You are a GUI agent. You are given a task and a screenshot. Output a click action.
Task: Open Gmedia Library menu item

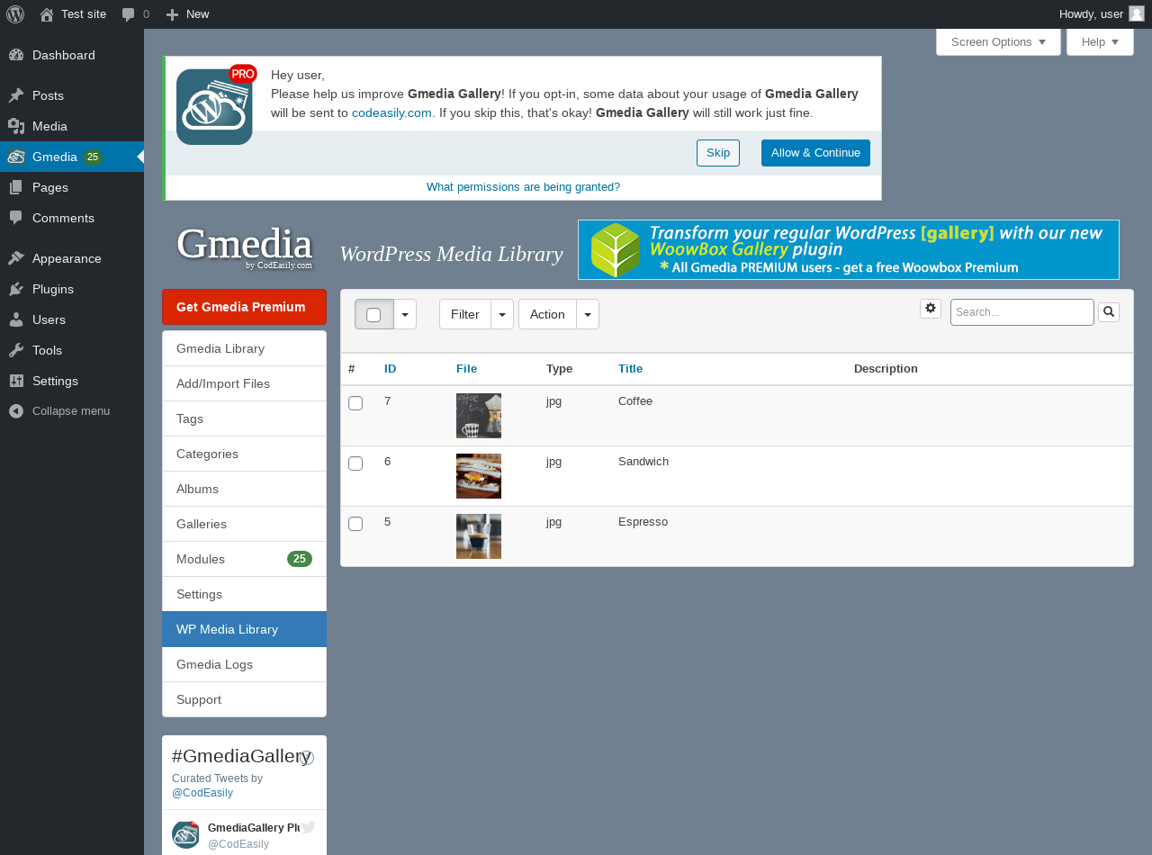click(244, 348)
